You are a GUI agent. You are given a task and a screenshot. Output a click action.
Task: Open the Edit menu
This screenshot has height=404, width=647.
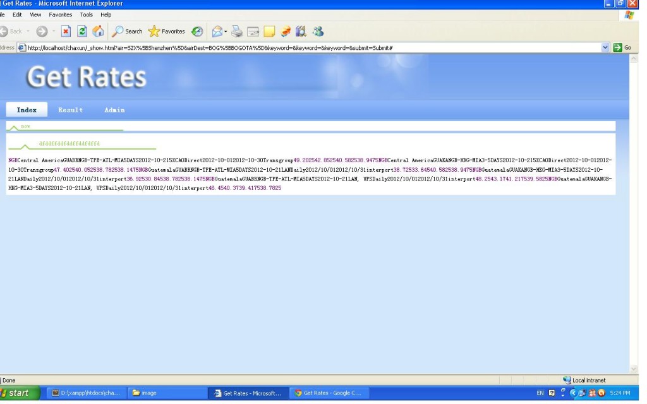17,15
